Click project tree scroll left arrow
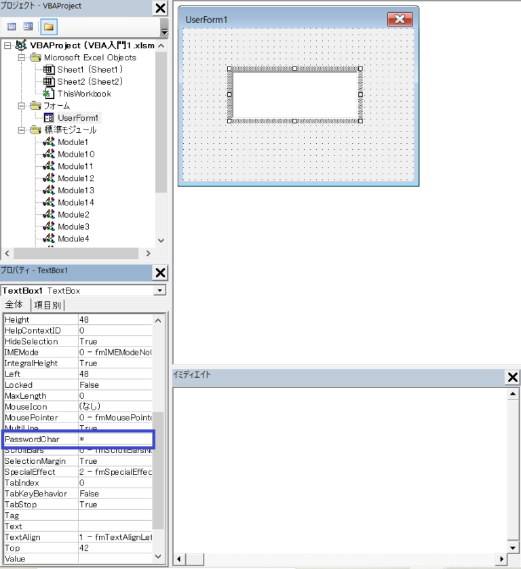521x569 pixels. click(7, 253)
